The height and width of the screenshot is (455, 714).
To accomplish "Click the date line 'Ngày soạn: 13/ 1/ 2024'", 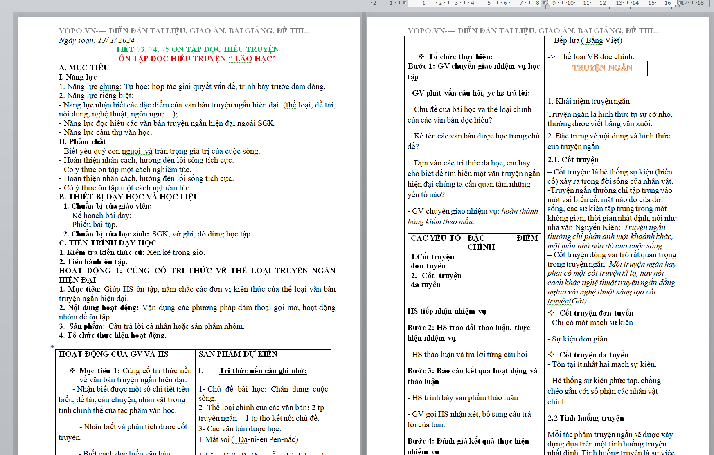I will click(97, 40).
